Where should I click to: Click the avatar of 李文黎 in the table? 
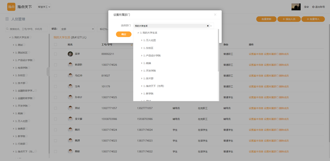(x=70, y=119)
